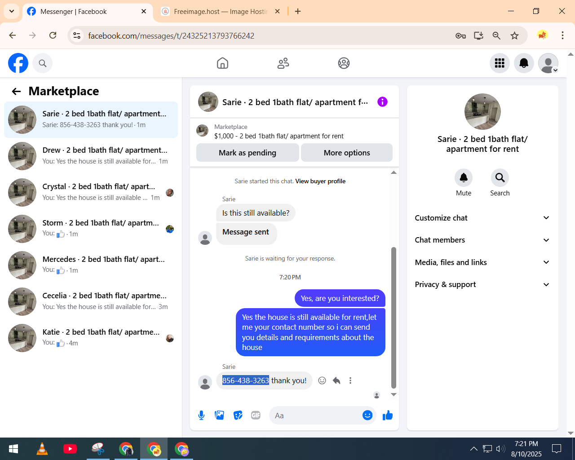
Task: Open conversation information purple icon
Action: tap(382, 102)
